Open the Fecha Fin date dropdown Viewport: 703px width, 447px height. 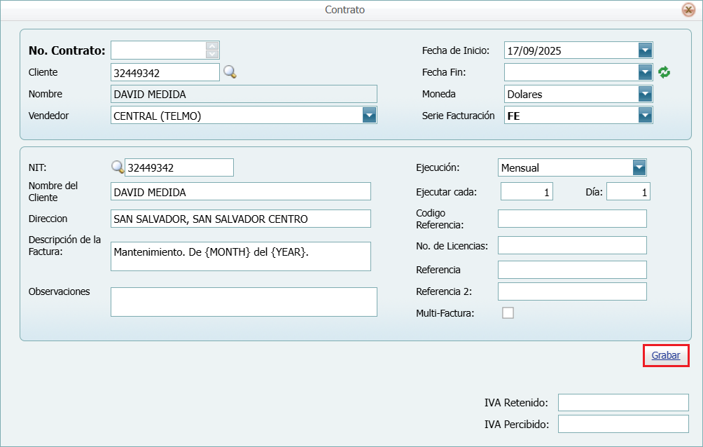[645, 72]
